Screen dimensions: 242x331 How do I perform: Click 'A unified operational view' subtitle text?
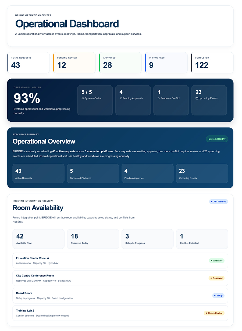coord(79,34)
